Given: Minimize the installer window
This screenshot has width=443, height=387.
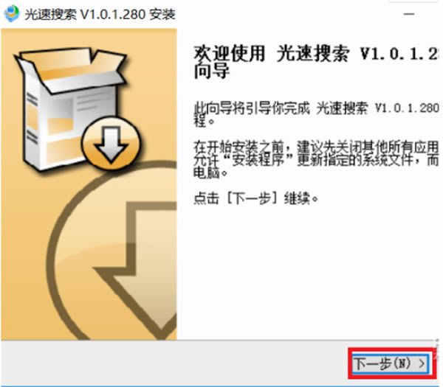Looking at the screenshot, I should click(409, 14).
